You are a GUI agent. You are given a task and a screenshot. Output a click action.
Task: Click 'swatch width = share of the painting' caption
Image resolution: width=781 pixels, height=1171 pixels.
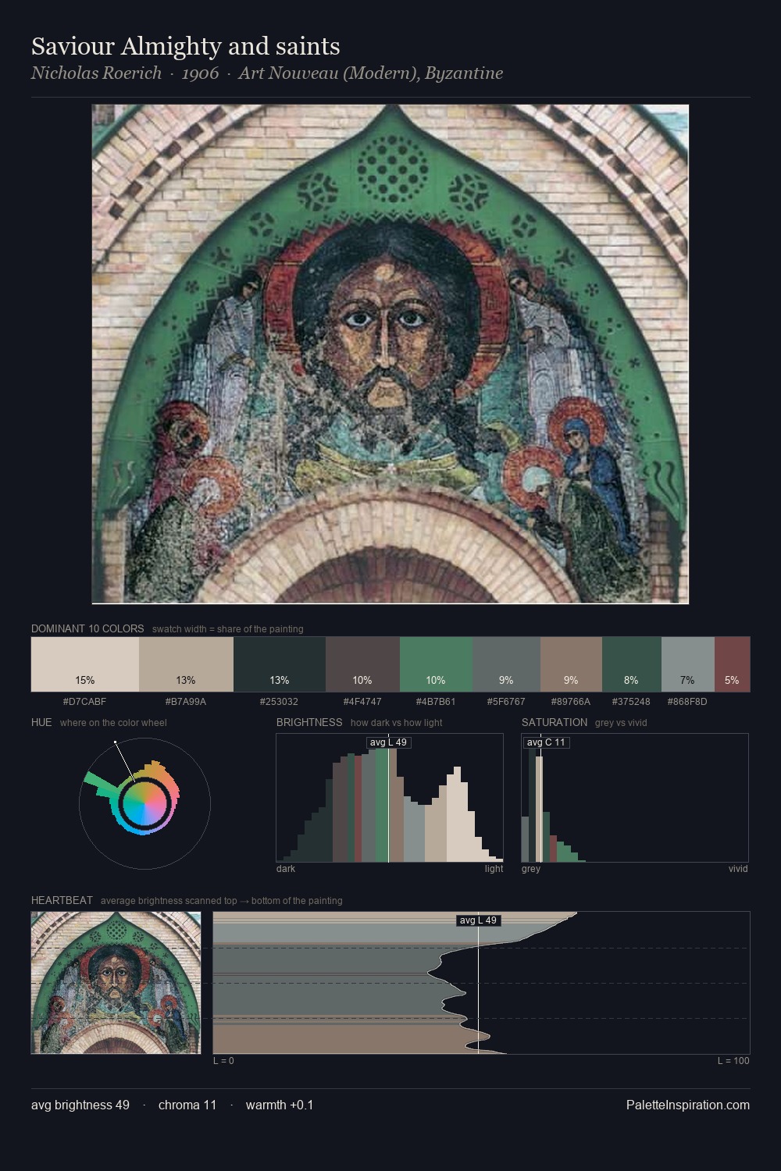228,629
